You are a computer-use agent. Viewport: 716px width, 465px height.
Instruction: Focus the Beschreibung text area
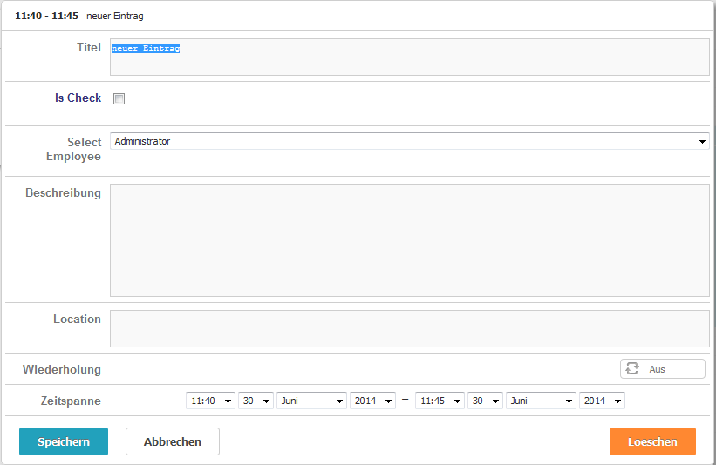409,239
